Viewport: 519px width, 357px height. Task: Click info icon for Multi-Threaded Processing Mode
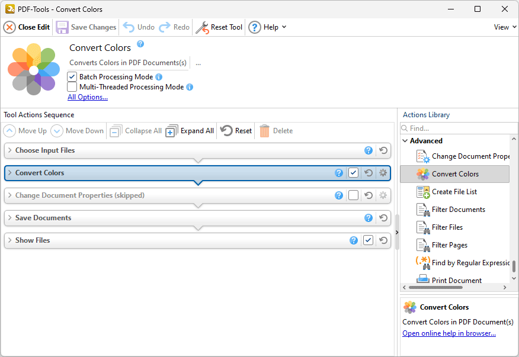point(190,87)
